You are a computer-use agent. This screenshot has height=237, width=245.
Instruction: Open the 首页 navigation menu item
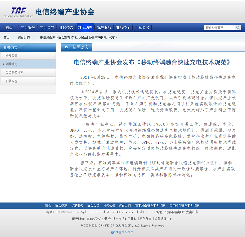pyautogui.click(x=9, y=27)
